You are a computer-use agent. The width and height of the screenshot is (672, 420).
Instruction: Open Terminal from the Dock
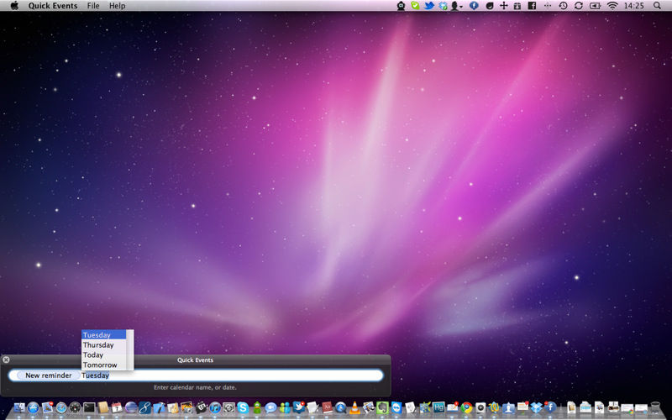point(89,407)
